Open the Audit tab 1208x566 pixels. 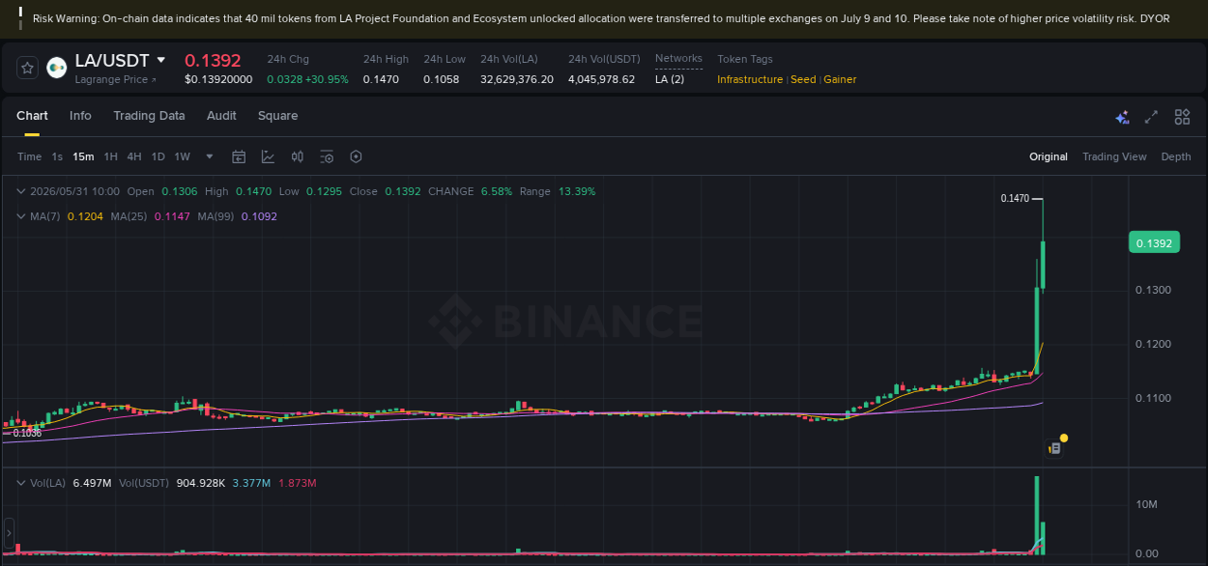pyautogui.click(x=221, y=116)
